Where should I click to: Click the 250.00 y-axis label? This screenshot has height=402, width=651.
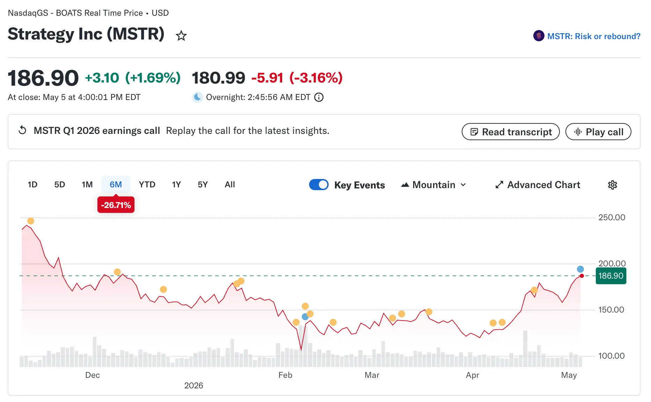(612, 217)
